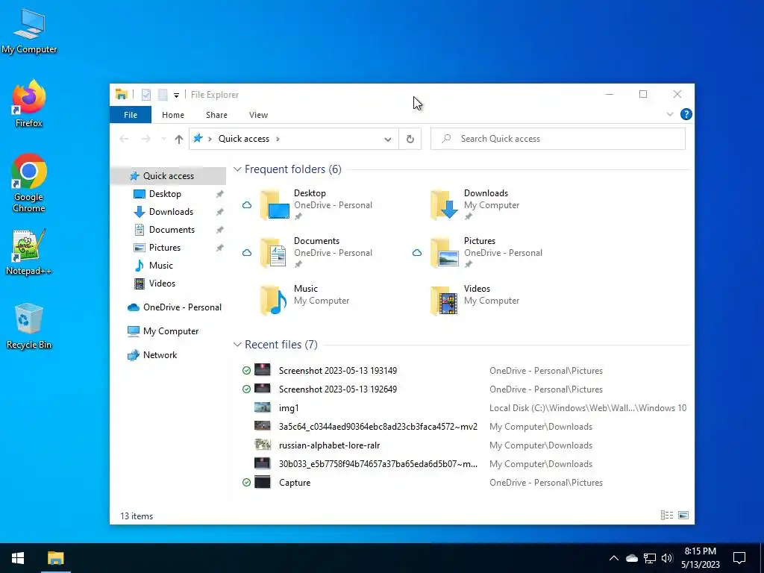Open the clock showing 8:15 PM

[700, 558]
